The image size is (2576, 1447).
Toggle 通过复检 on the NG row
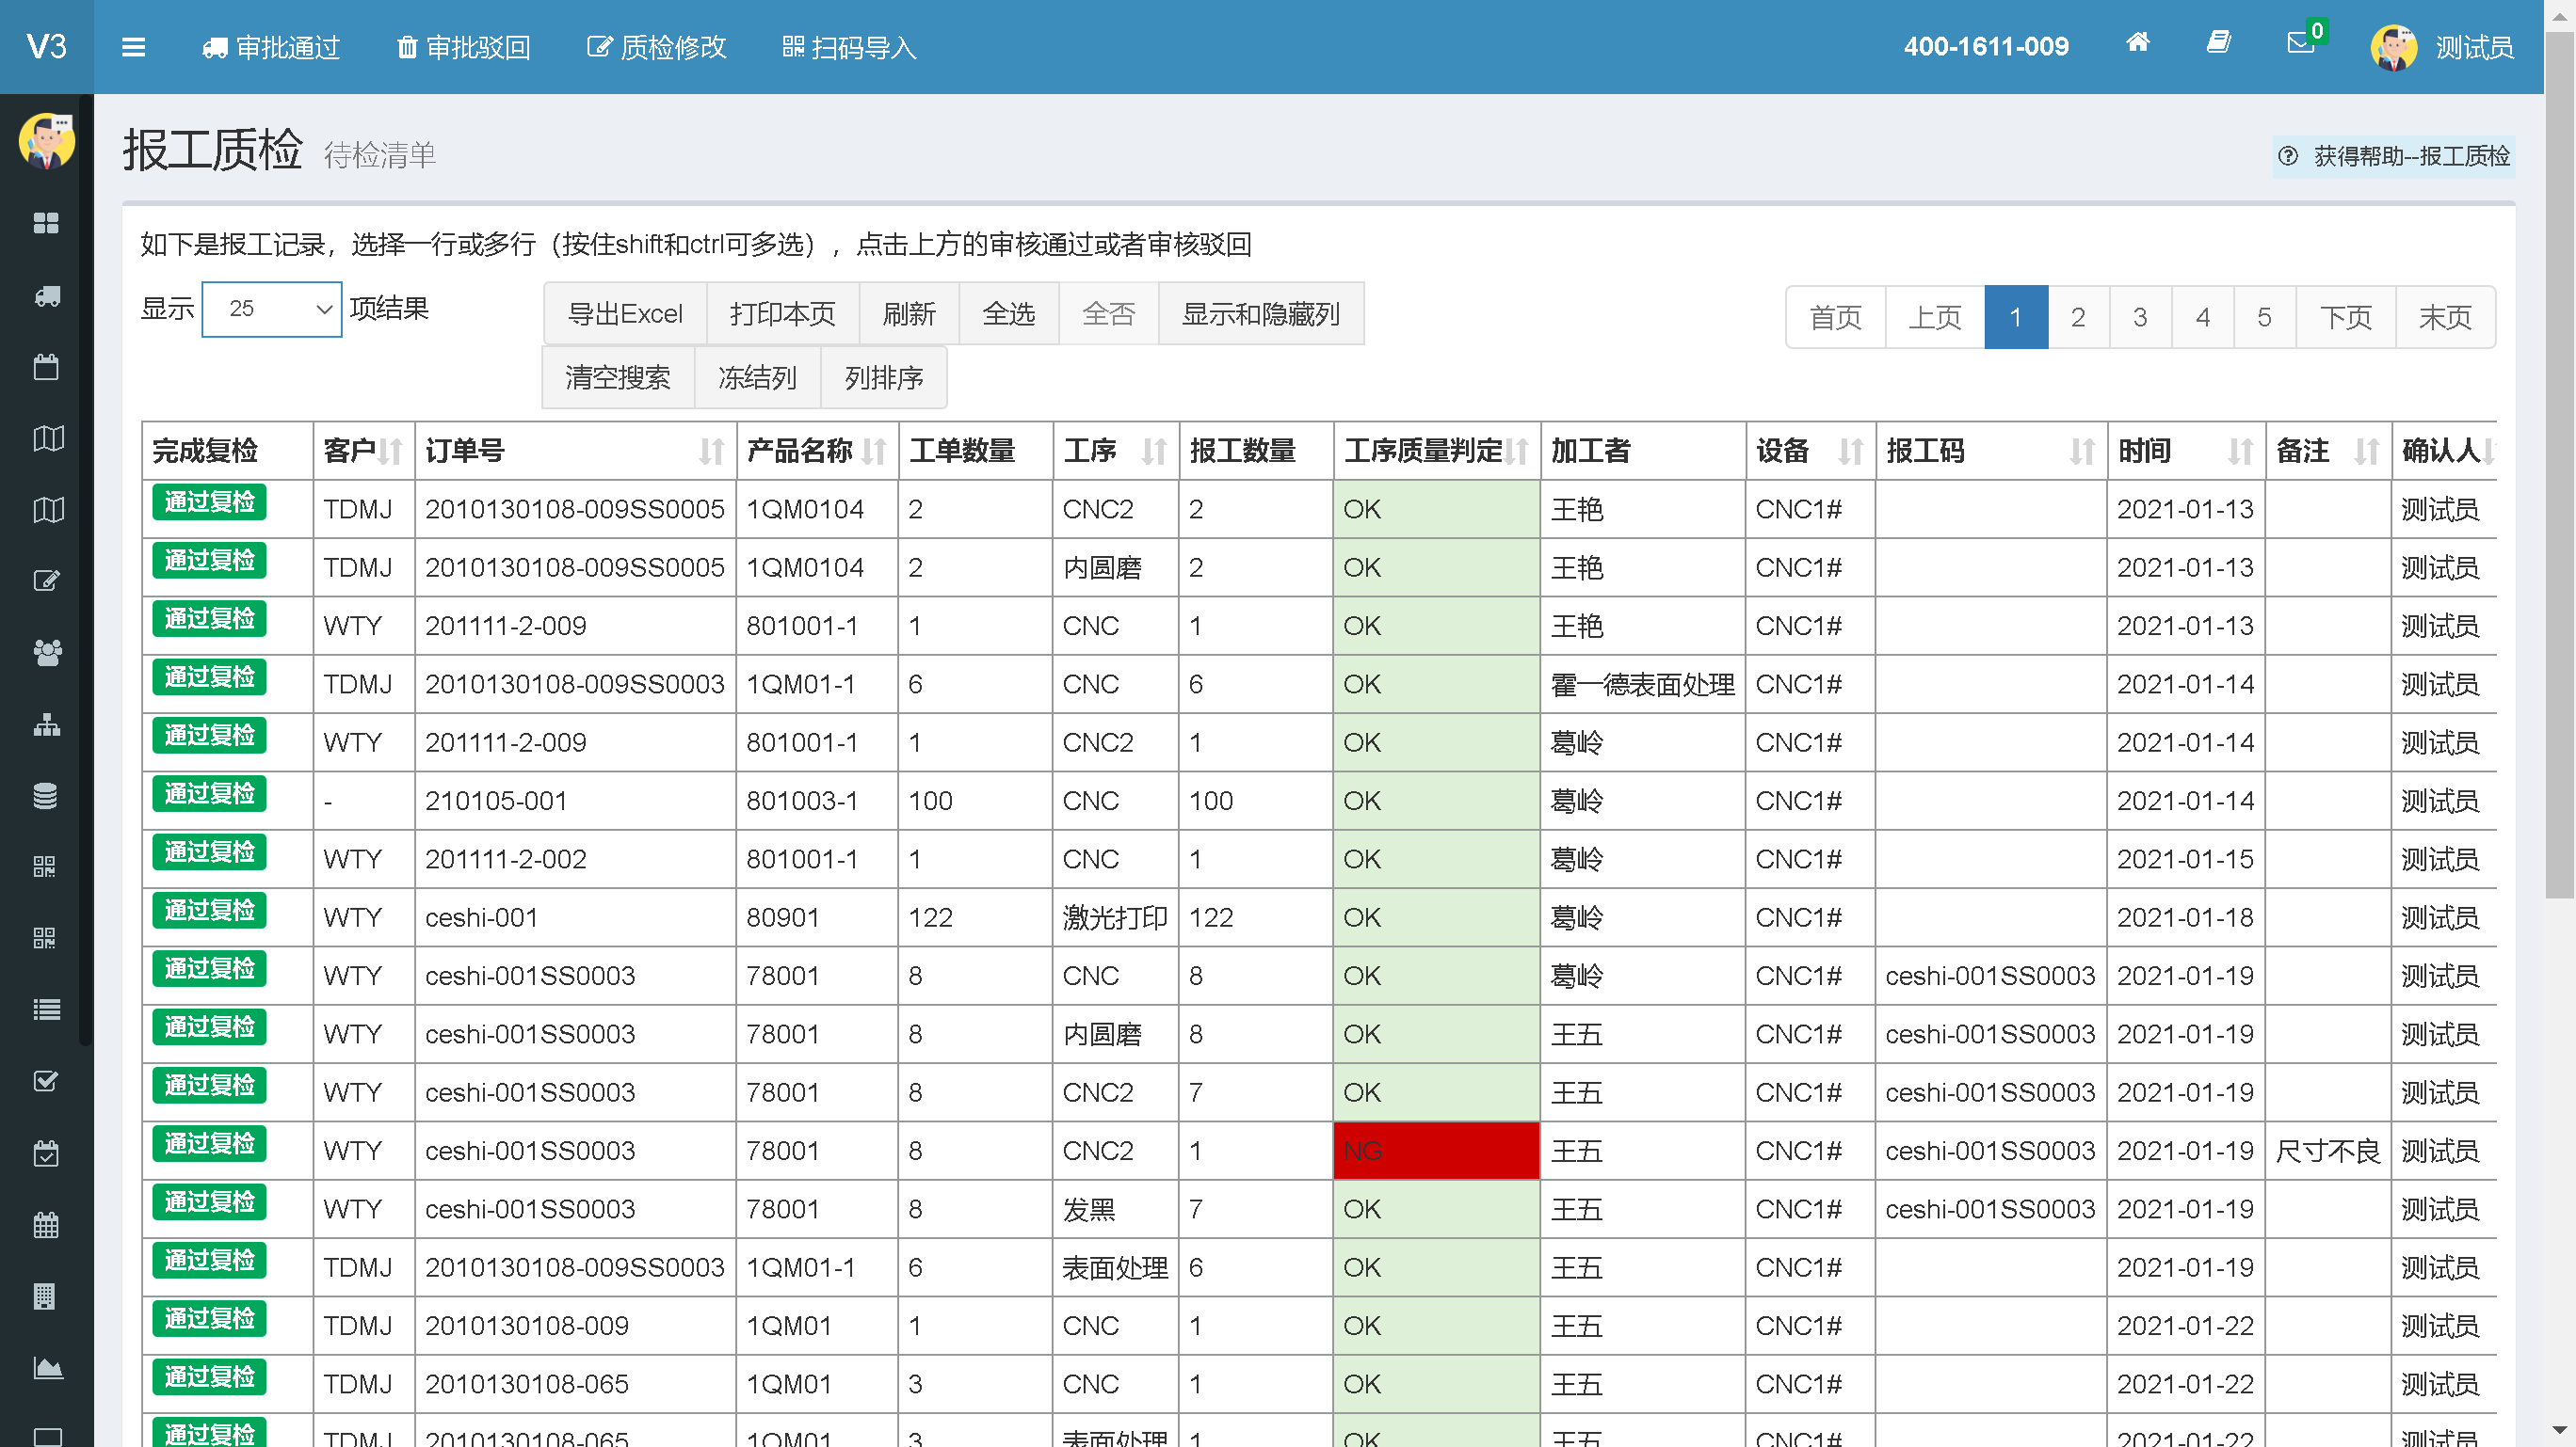tap(209, 1143)
